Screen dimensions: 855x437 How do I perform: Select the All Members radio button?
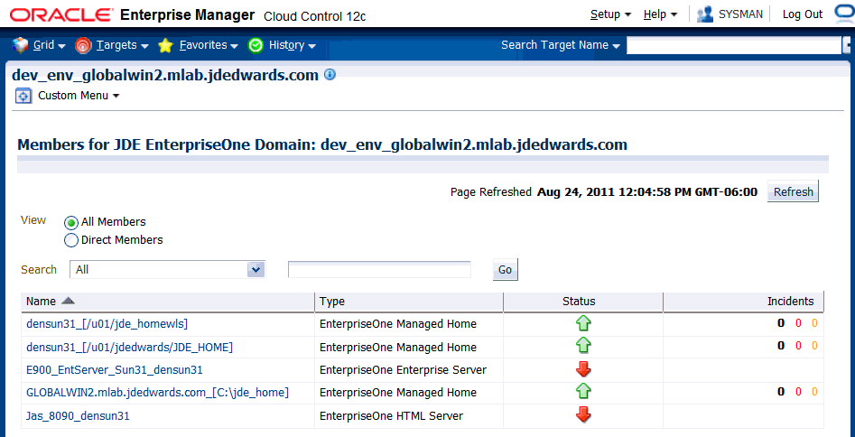pos(71,223)
